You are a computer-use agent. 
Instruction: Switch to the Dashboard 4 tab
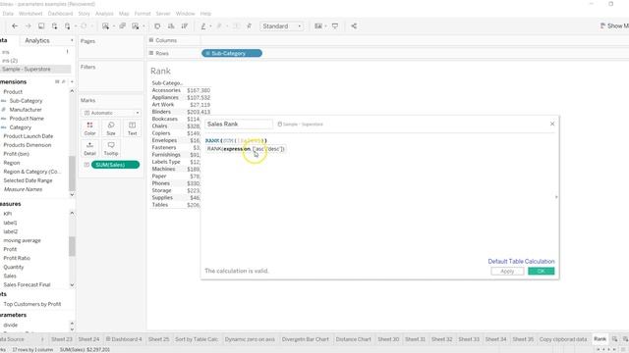pyautogui.click(x=124, y=339)
